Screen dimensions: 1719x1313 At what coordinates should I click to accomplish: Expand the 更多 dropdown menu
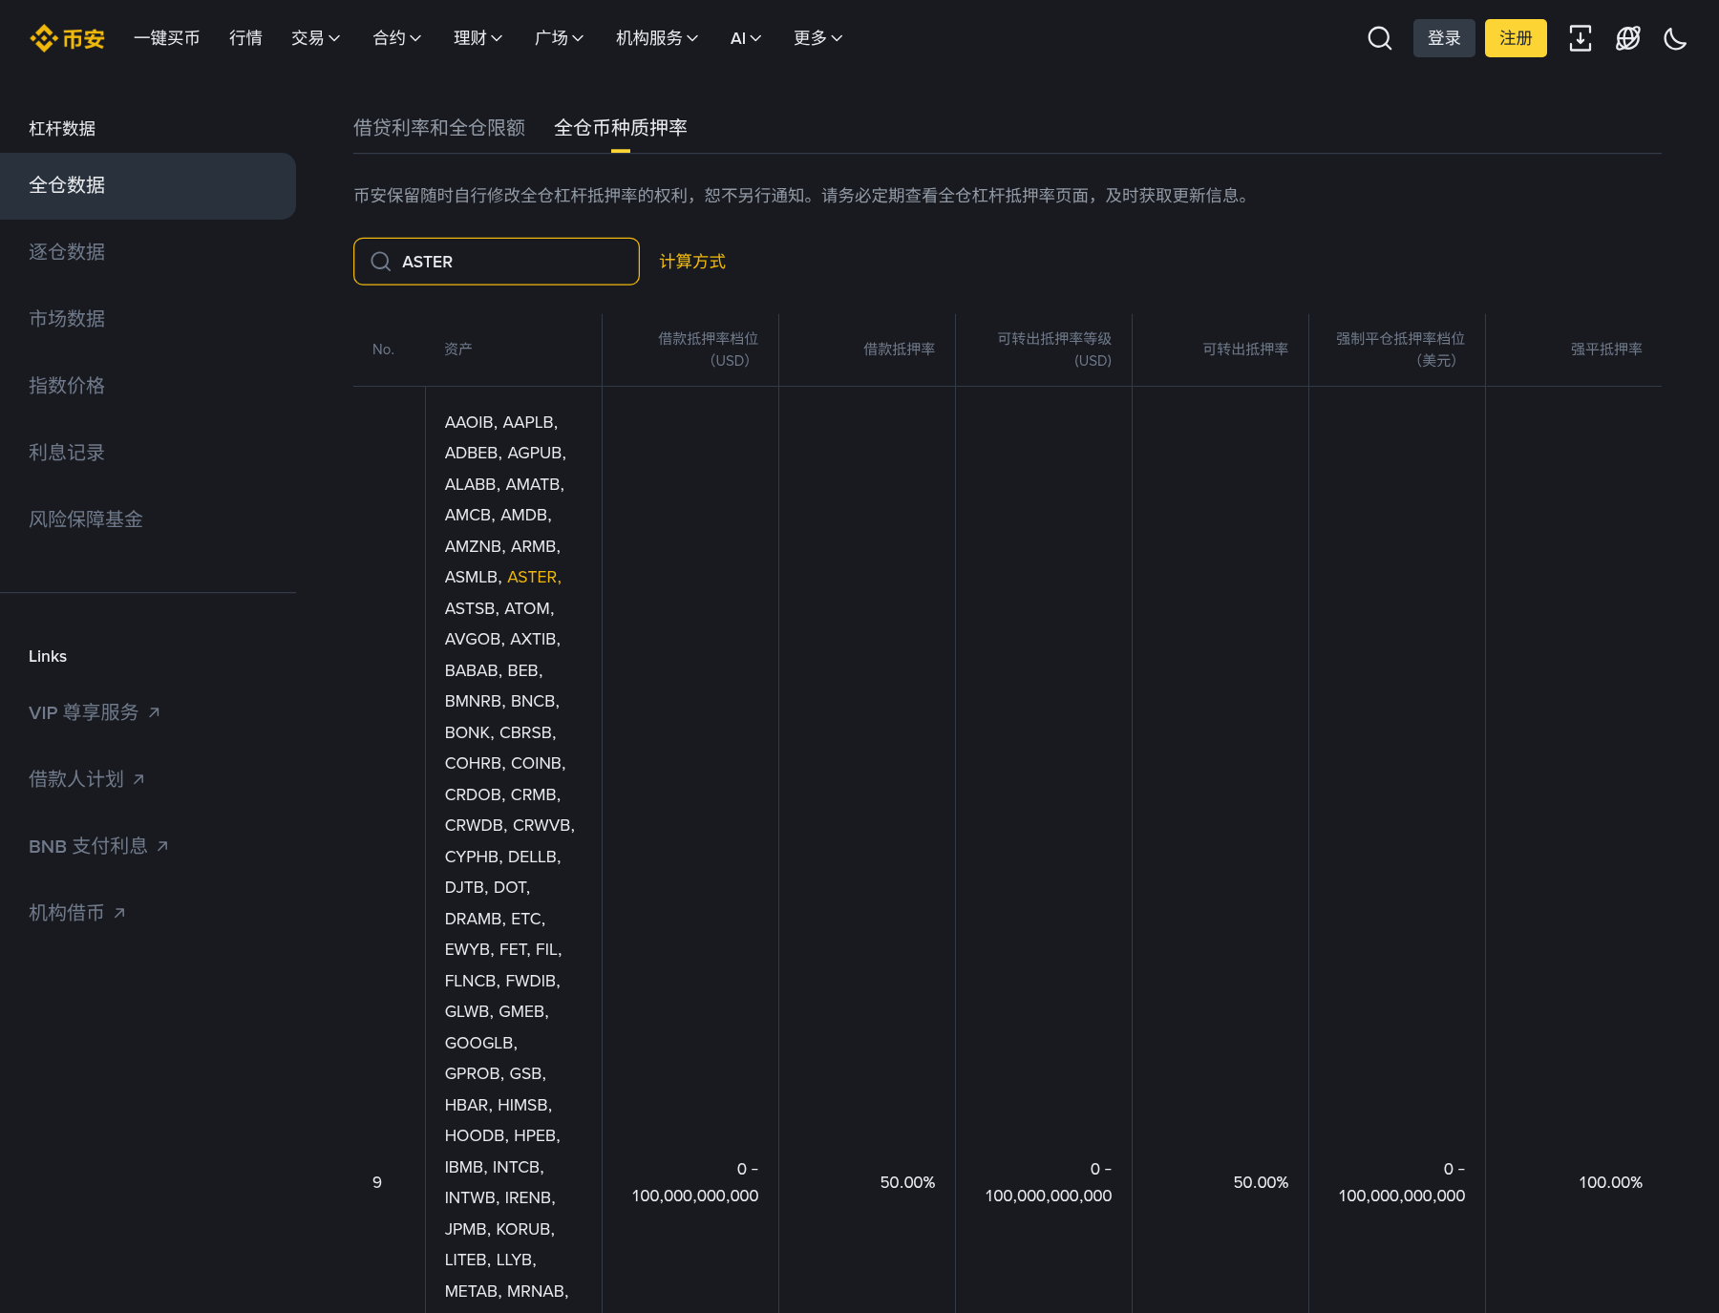(x=818, y=38)
